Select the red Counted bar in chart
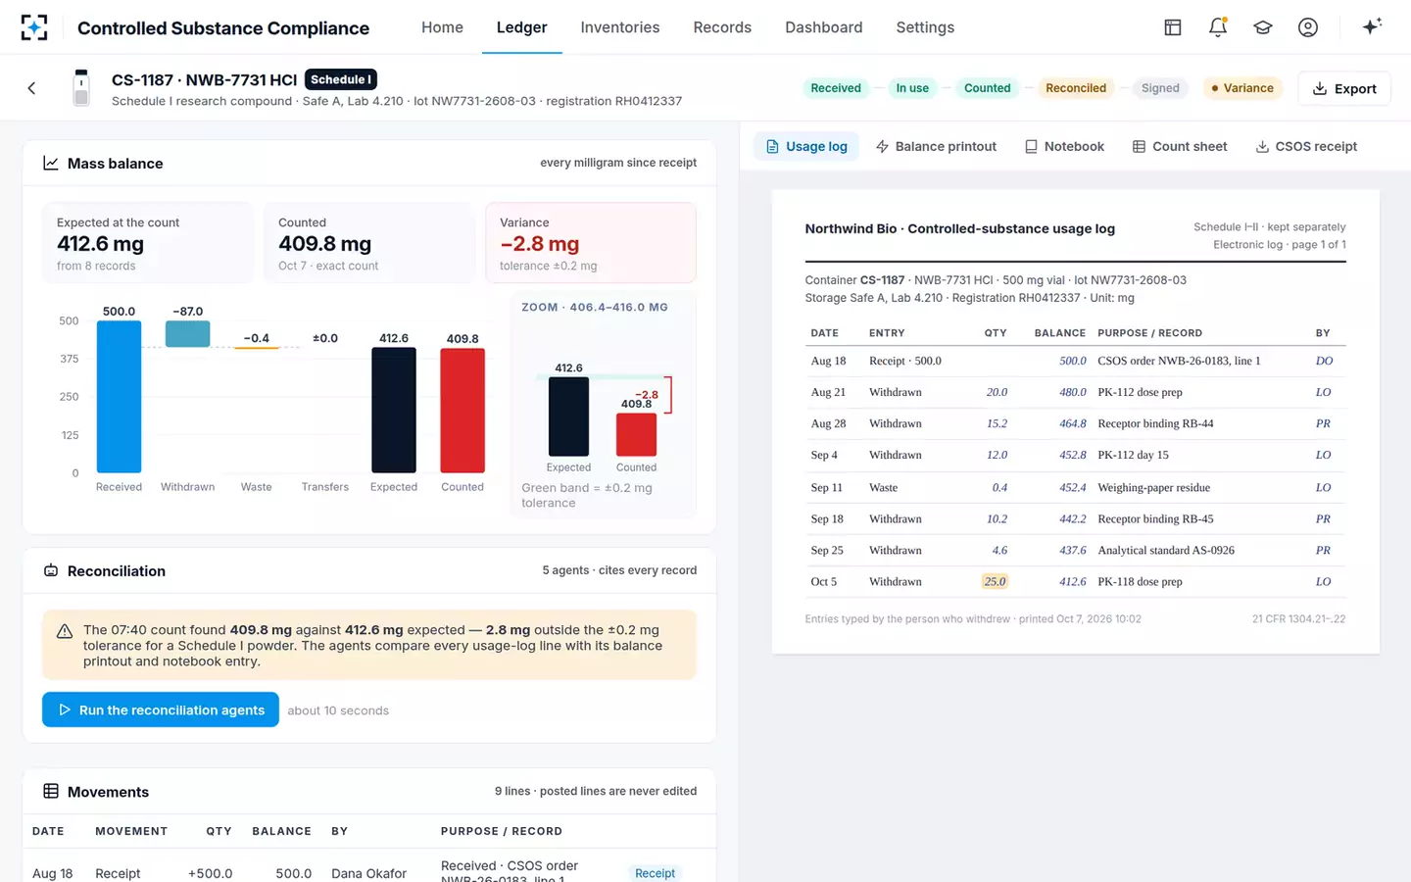 click(462, 411)
